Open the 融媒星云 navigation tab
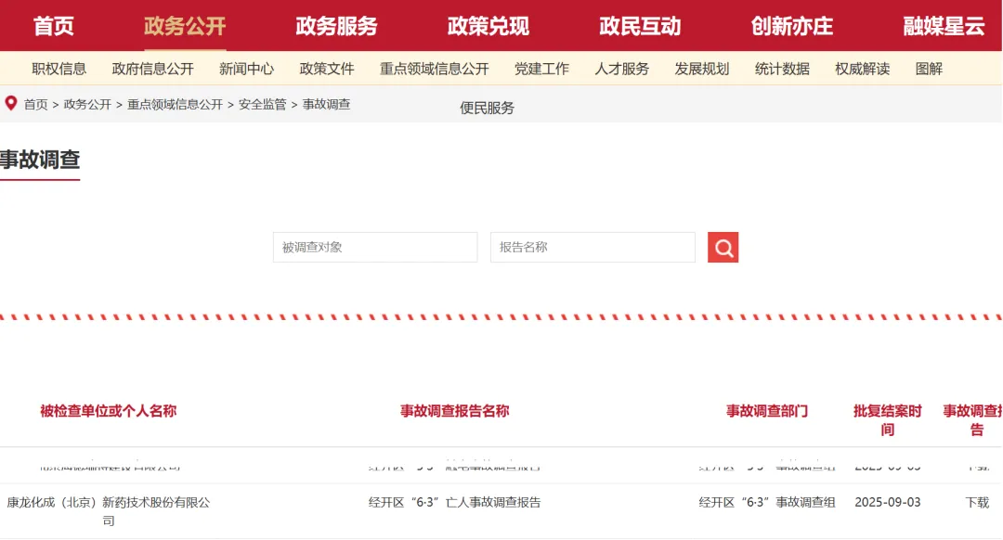The width and height of the screenshot is (1003, 540). pyautogui.click(x=944, y=26)
